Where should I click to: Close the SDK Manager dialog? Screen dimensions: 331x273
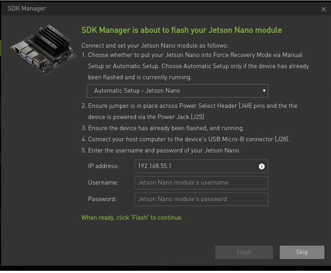coord(323,9)
